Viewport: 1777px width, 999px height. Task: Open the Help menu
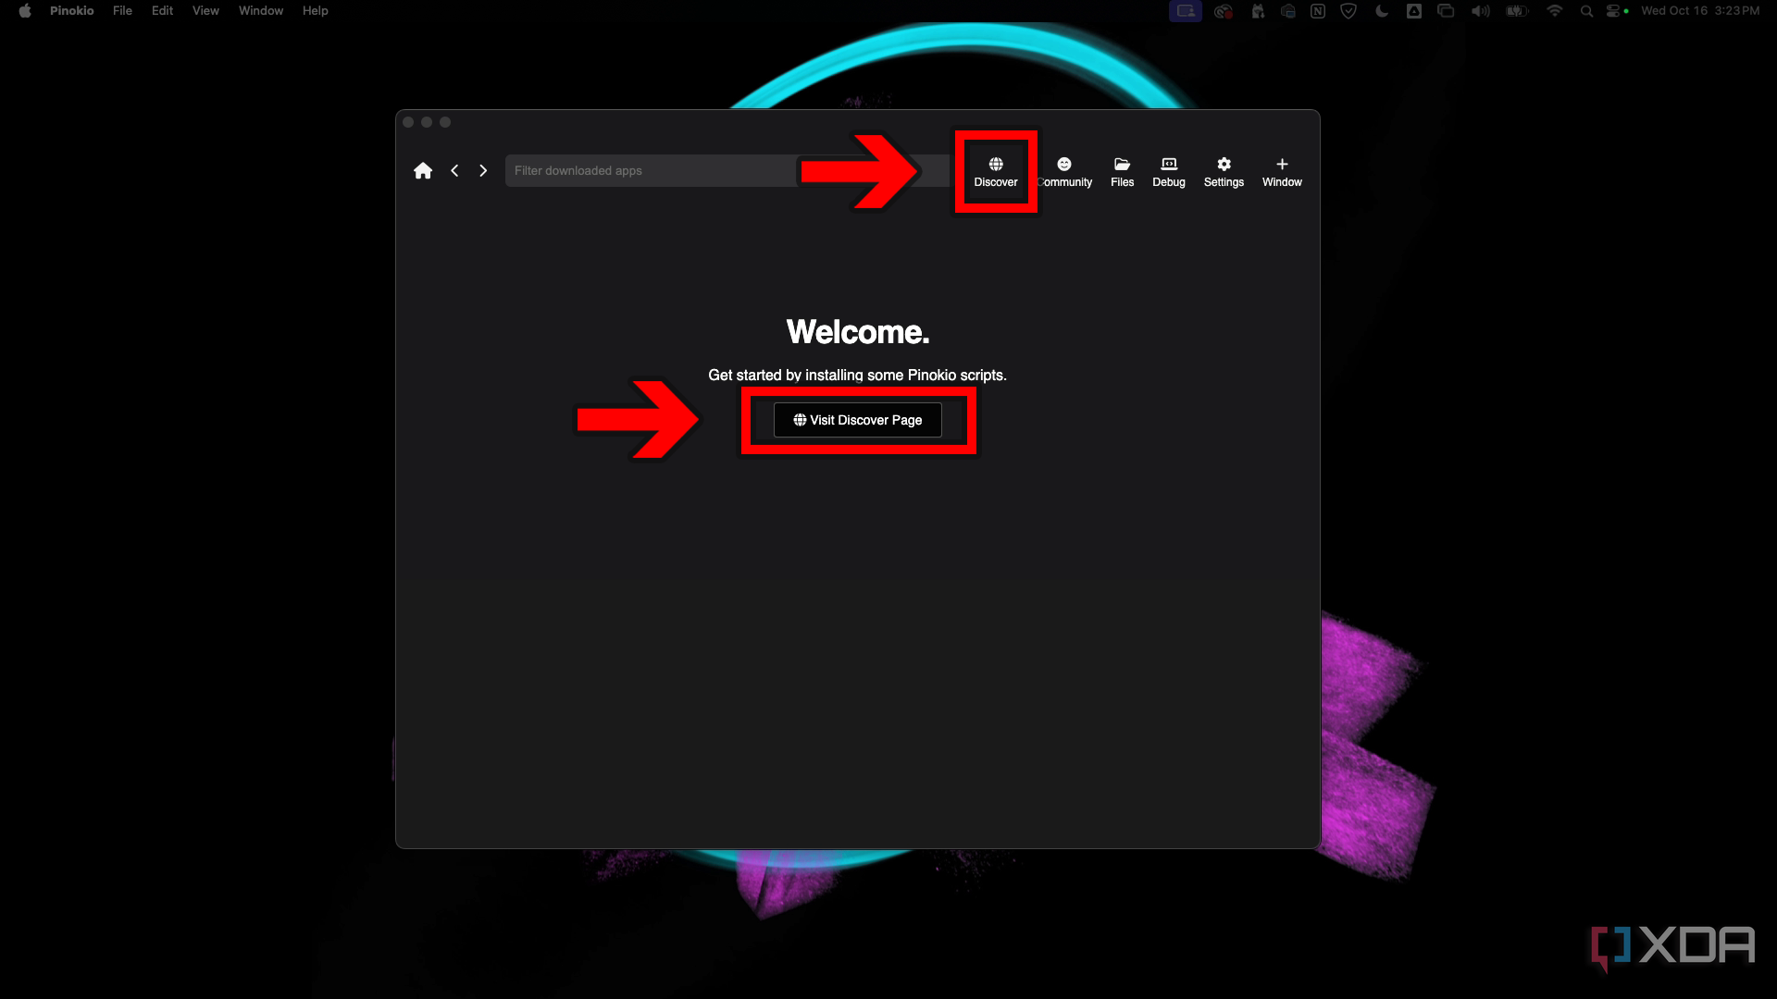tap(315, 11)
